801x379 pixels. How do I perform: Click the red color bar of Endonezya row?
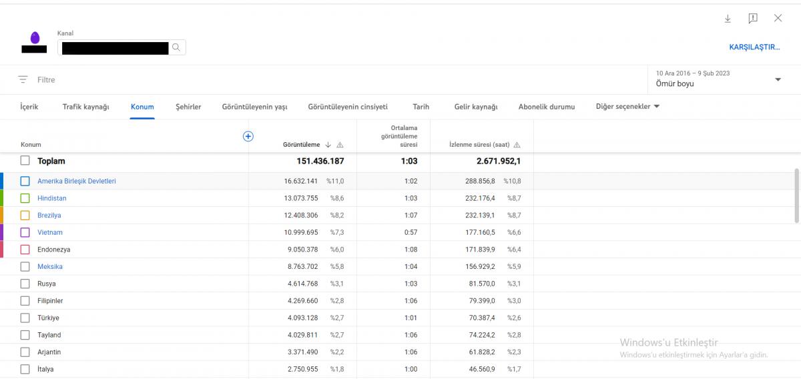point(2,250)
